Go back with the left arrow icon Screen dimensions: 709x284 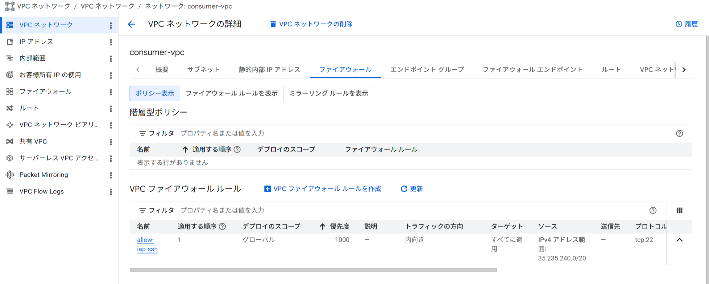(131, 24)
